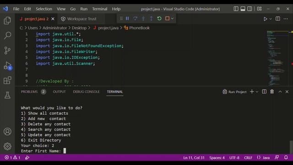Open the run button dropdown arrow
The height and width of the screenshot is (165, 293).
tap(271, 19)
